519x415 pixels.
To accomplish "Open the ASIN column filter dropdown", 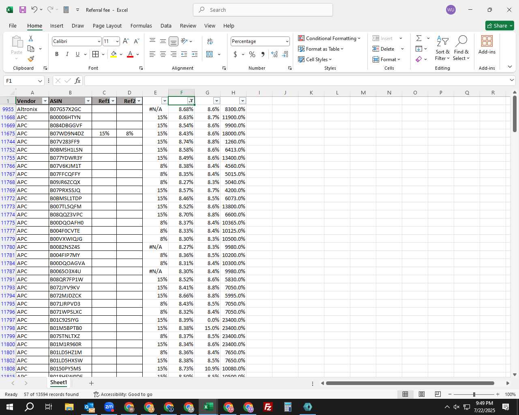I will [x=88, y=101].
